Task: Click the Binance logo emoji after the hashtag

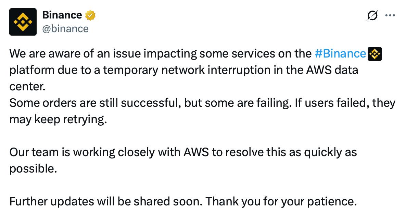Action: tap(375, 54)
